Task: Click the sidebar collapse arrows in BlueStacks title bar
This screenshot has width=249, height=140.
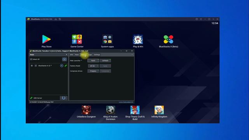Action: pos(217,19)
